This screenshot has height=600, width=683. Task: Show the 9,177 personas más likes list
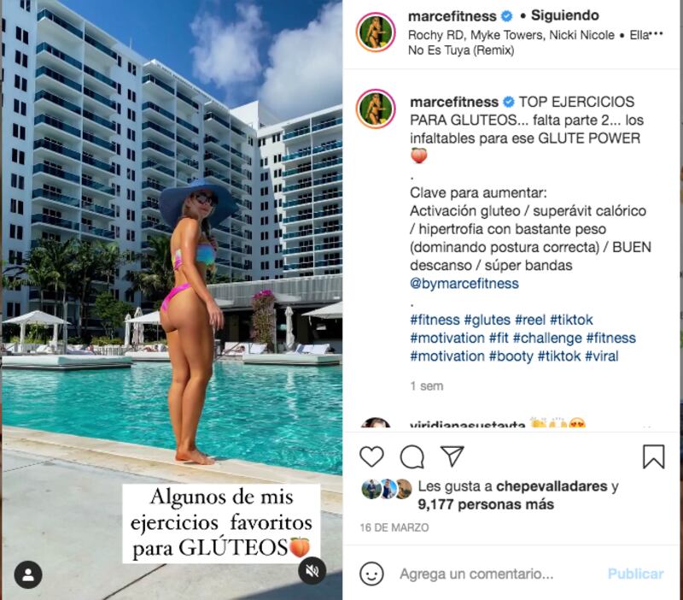click(486, 504)
